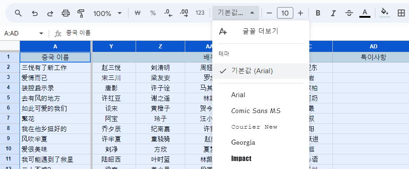Click cell 梁友安

tap(160, 78)
